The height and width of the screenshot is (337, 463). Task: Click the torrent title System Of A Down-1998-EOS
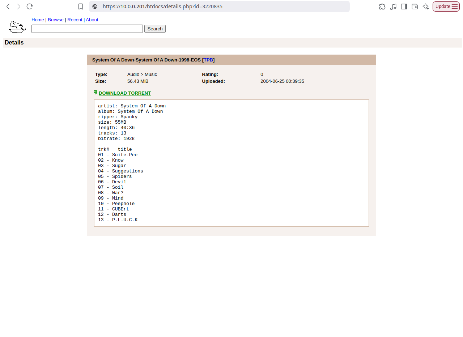[146, 60]
